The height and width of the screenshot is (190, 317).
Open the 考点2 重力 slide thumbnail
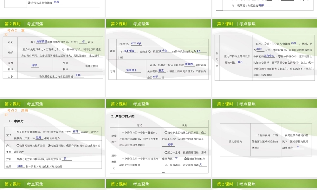click(52, 58)
